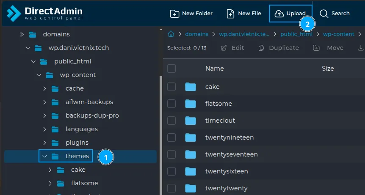Click the New Folder button
The width and height of the screenshot is (365, 195).
[x=191, y=14]
